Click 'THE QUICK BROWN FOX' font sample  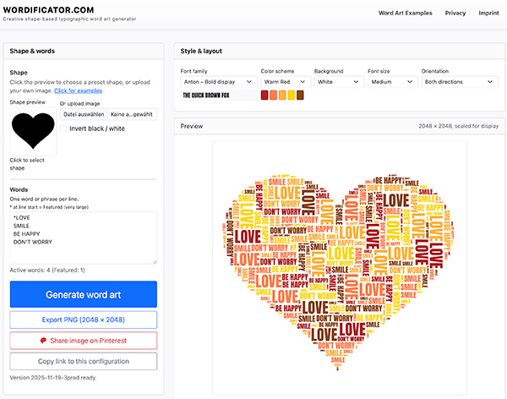pyautogui.click(x=206, y=96)
